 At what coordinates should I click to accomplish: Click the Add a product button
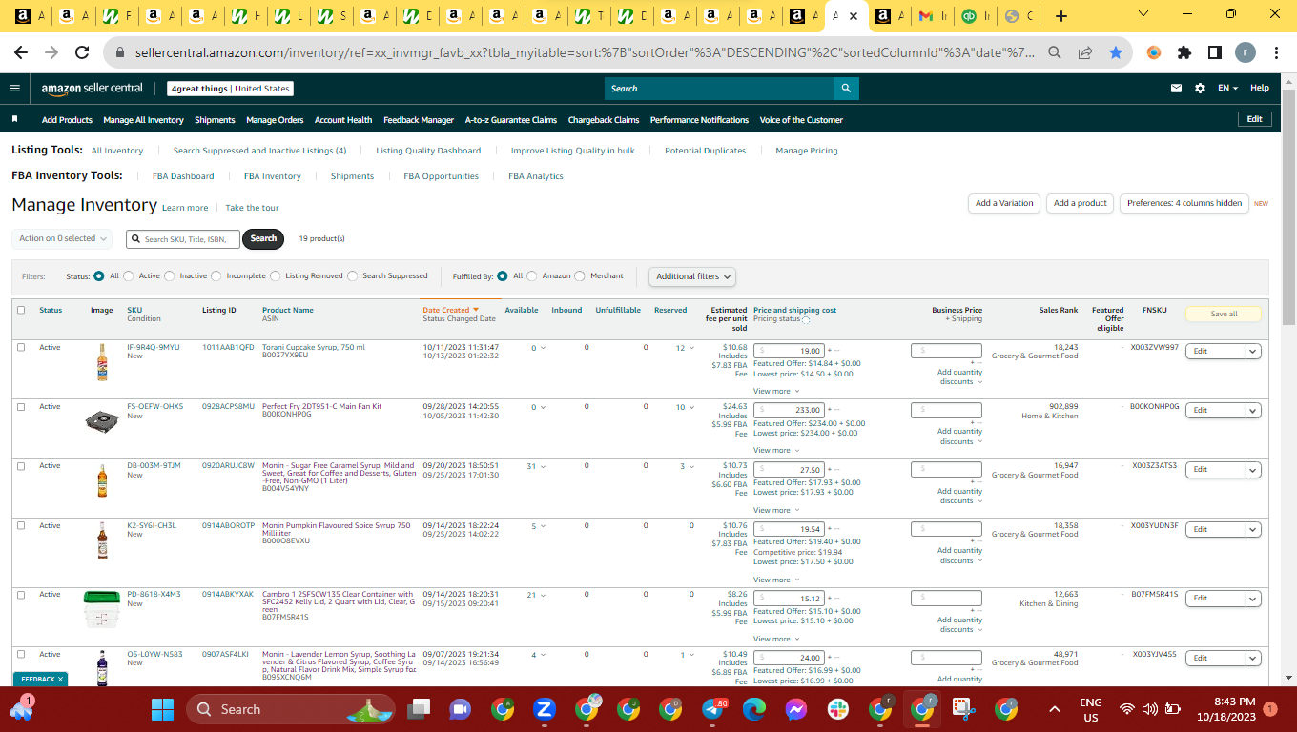pyautogui.click(x=1081, y=203)
